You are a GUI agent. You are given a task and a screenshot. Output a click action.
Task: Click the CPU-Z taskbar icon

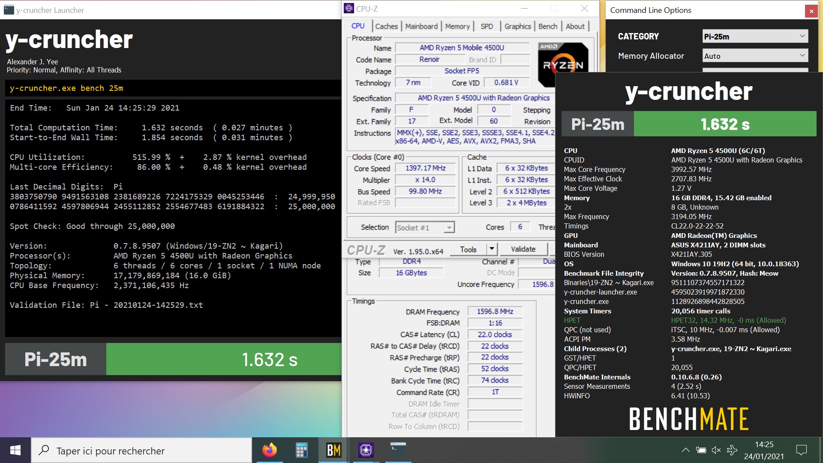point(366,450)
